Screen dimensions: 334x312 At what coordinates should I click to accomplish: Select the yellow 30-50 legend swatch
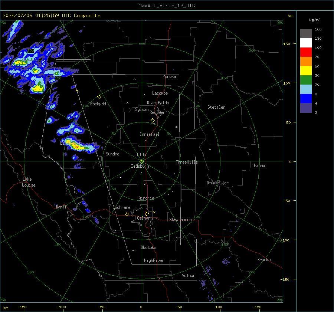pos(306,71)
